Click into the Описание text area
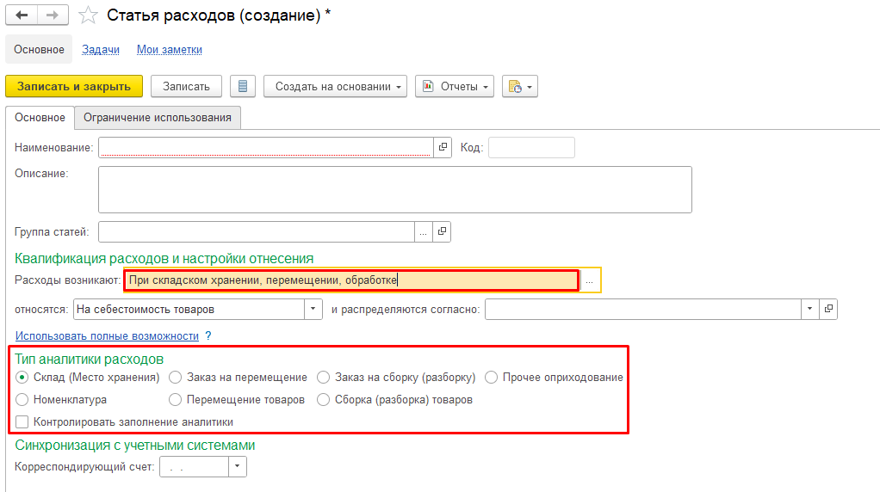Viewport: 880px width, 492px height. [394, 189]
